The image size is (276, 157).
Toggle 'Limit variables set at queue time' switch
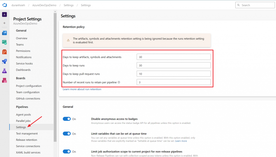tap(67, 134)
